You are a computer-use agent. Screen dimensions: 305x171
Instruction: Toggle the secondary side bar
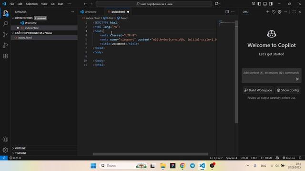pos(271,4)
